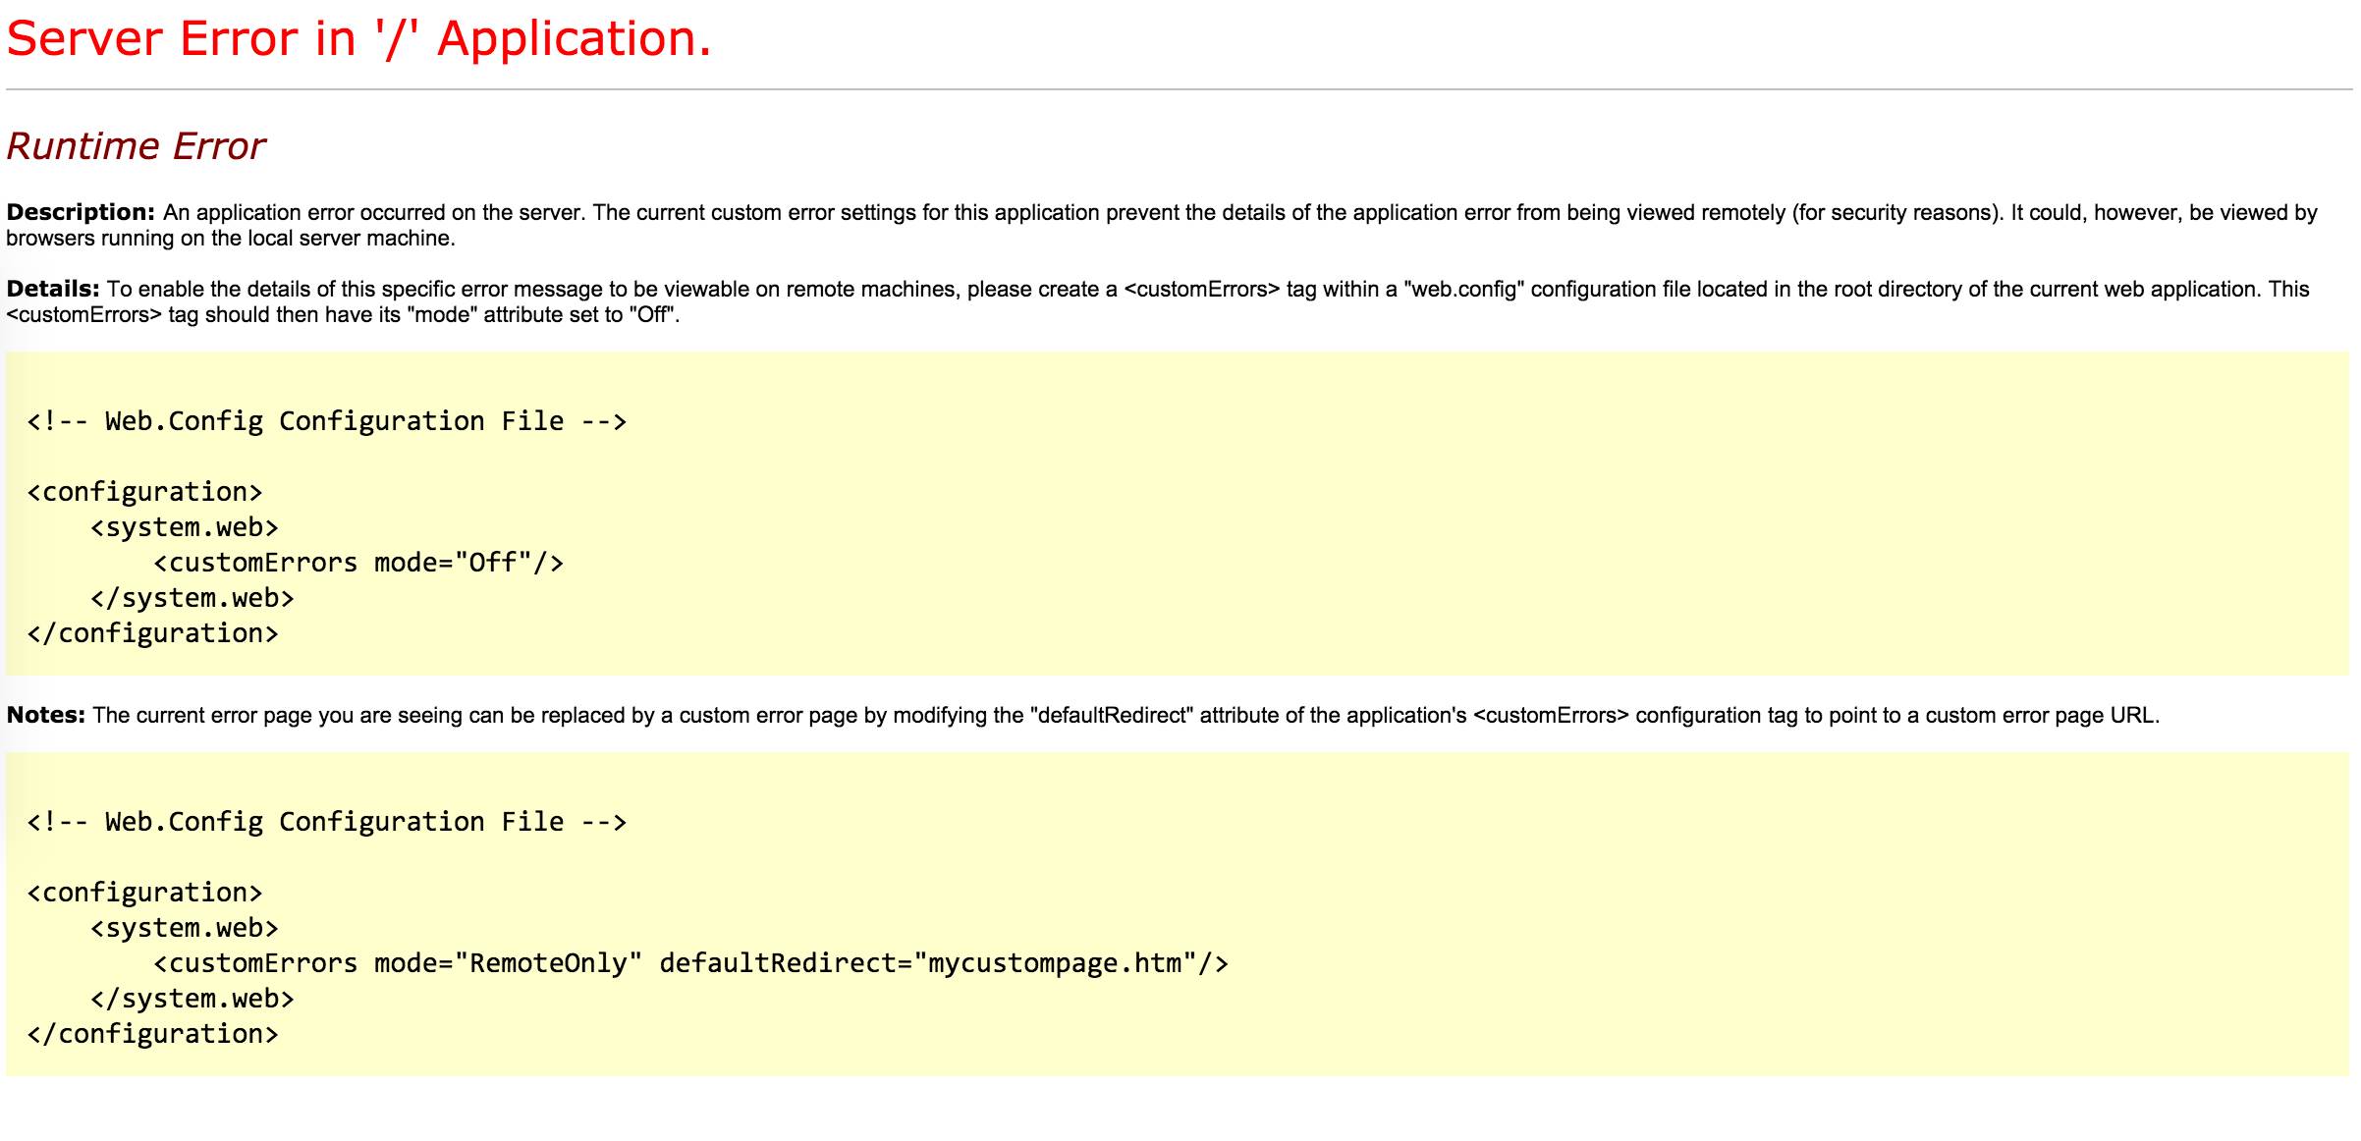Select the '<customErrors mode="Off"/>' code line
The height and width of the screenshot is (1141, 2361).
coord(359,562)
